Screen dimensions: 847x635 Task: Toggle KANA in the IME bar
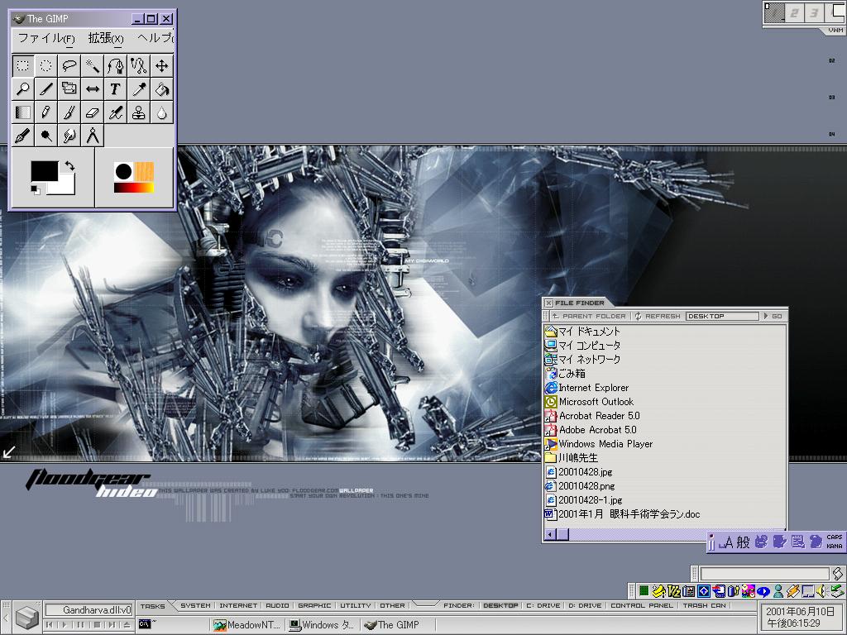point(834,546)
